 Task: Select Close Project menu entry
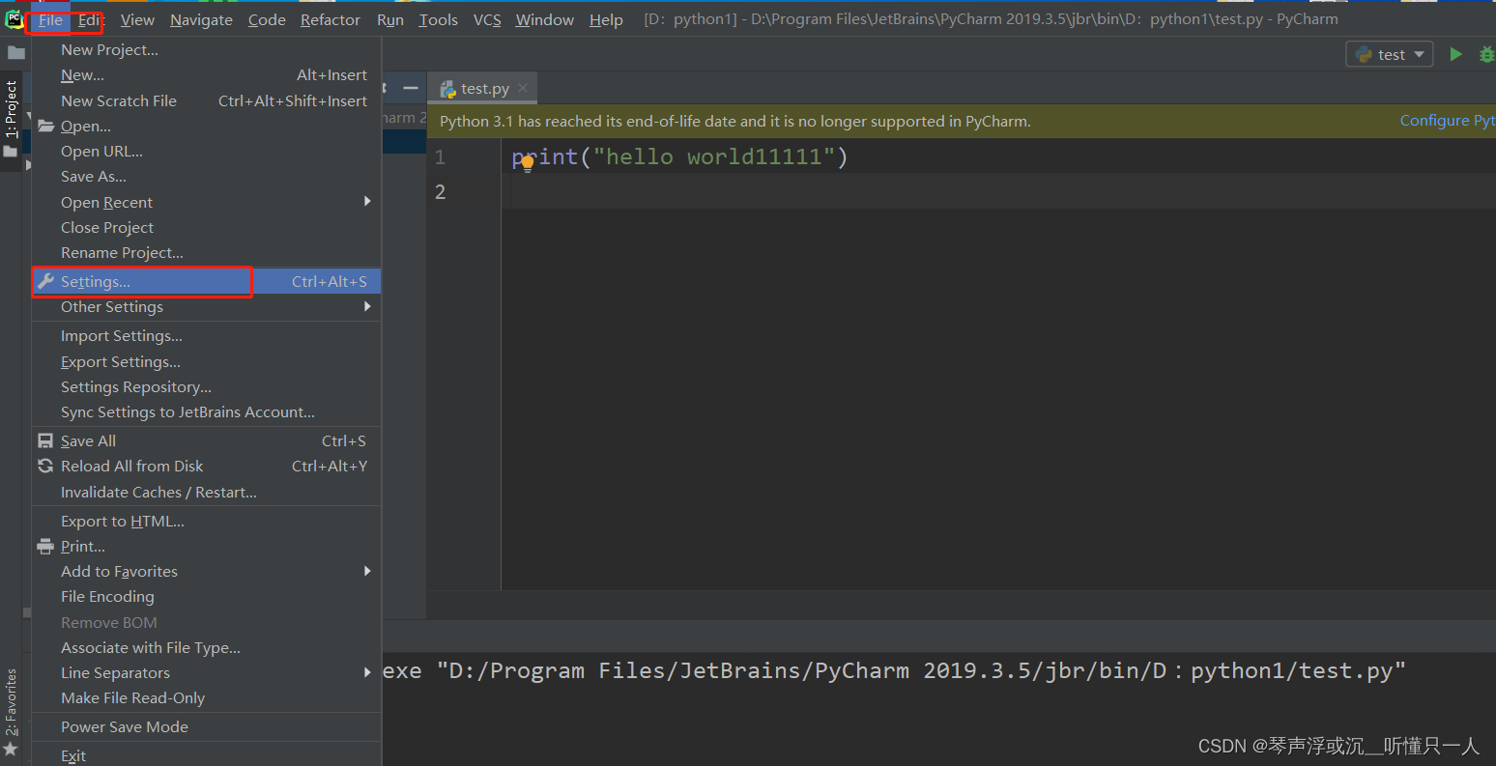coord(207,227)
